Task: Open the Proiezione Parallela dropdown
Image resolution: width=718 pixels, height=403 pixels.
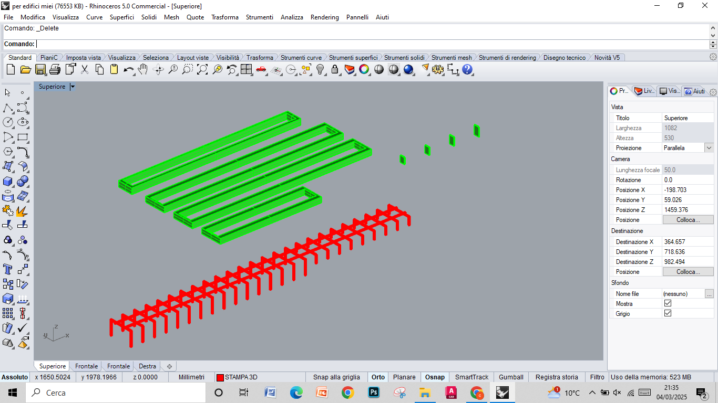Action: (x=709, y=148)
